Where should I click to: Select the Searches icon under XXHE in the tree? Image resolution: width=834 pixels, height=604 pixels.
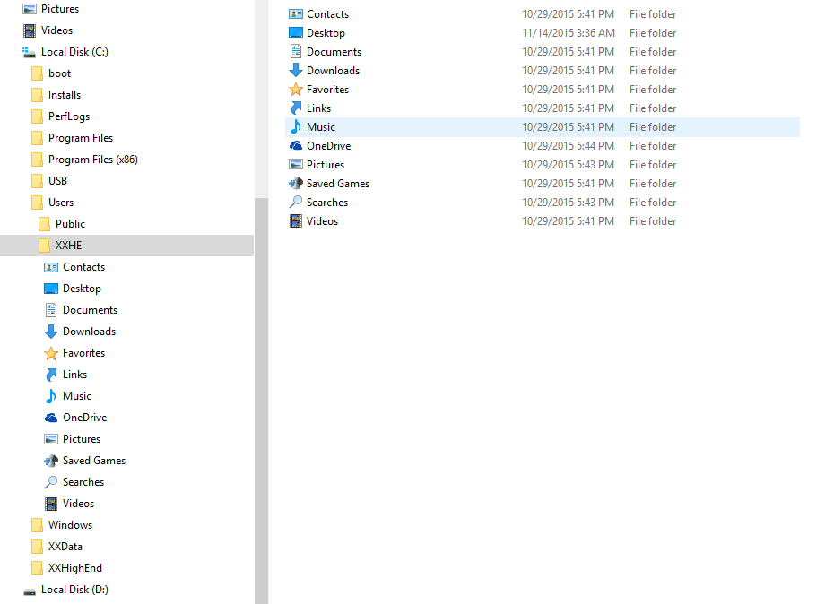[51, 482]
